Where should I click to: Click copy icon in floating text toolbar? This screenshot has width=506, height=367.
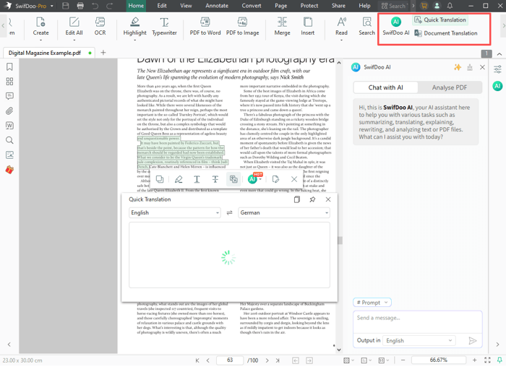coord(160,179)
